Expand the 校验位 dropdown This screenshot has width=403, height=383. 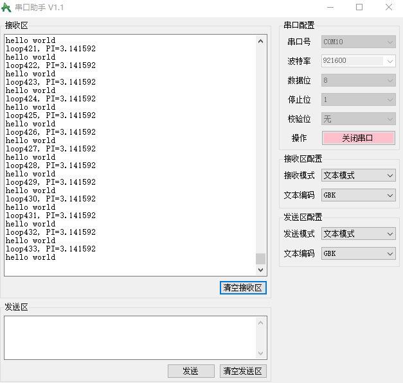[358, 119]
